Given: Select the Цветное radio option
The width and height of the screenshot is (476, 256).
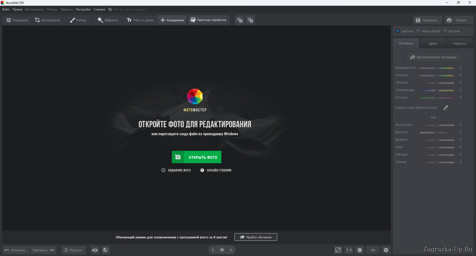Looking at the screenshot, I should tap(398, 31).
